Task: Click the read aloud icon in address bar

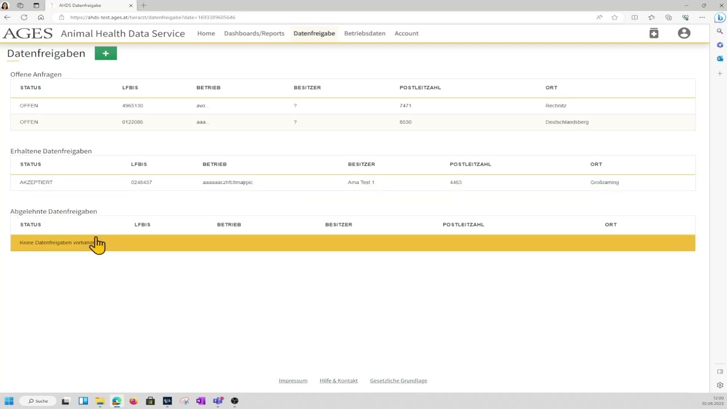Action: (x=599, y=18)
